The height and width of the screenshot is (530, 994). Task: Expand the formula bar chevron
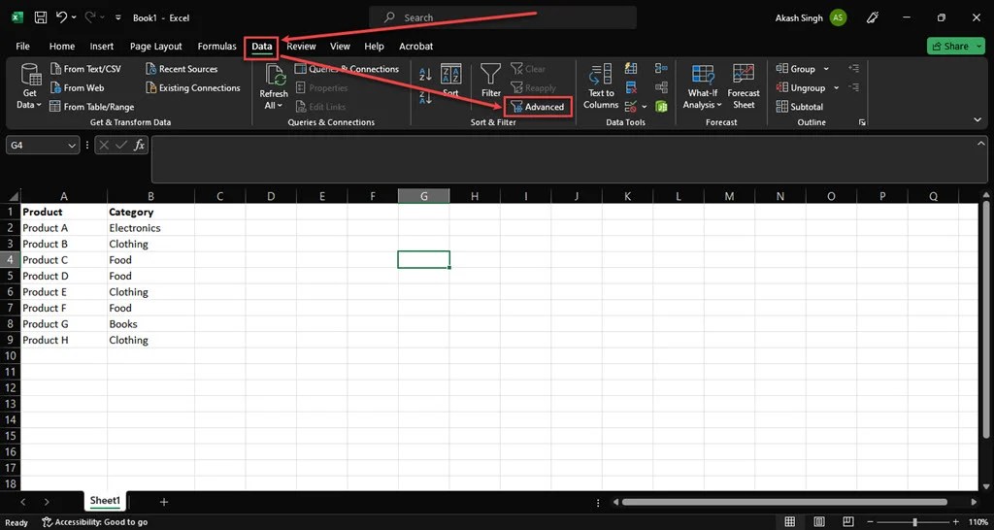980,144
